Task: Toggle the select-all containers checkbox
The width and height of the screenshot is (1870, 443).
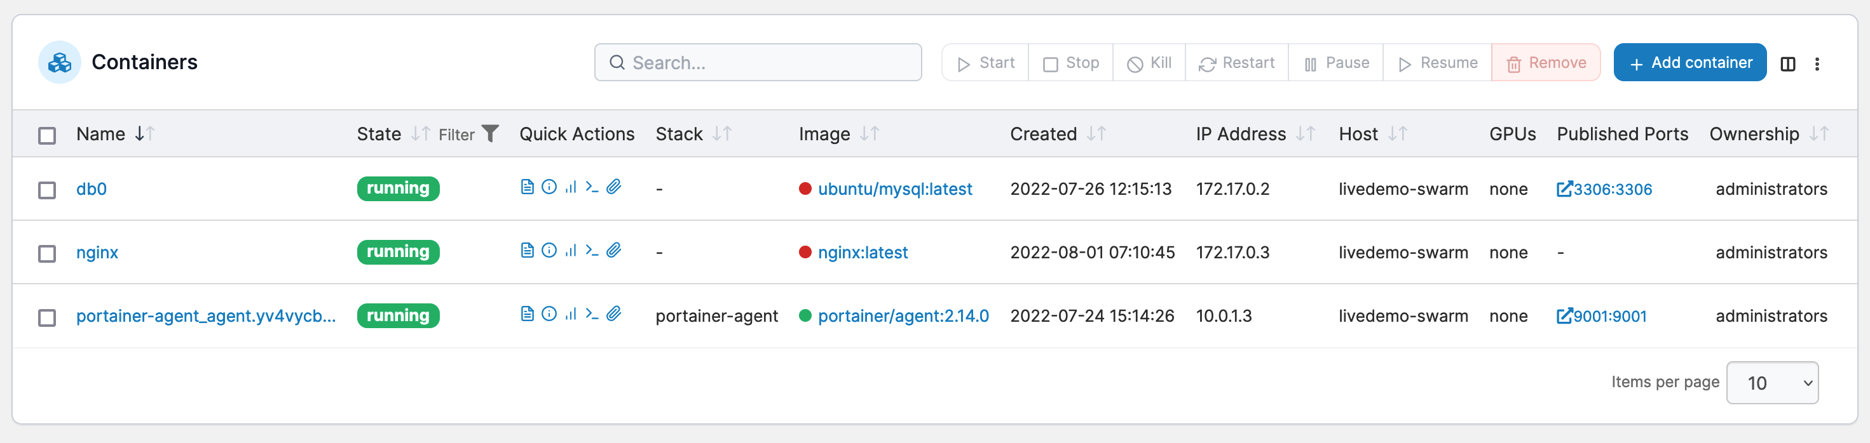Action: pyautogui.click(x=47, y=136)
